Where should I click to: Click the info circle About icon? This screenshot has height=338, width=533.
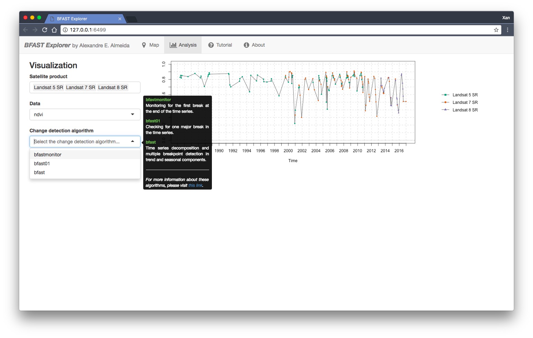246,45
